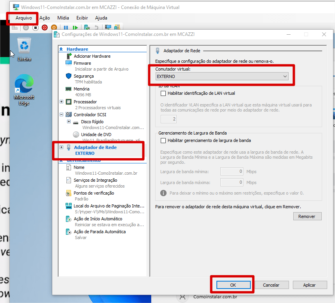Click the orange Save state icon
The height and width of the screenshot is (303, 335).
[x=54, y=28]
